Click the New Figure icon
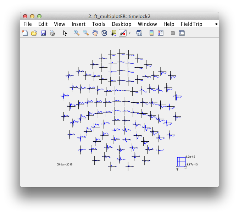Screen dimensions: 239x215 25,33
